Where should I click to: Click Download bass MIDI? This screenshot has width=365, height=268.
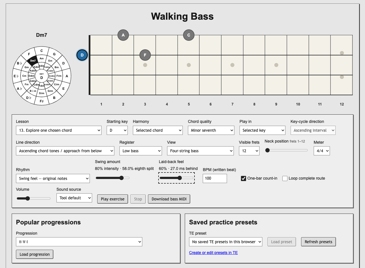point(169,199)
